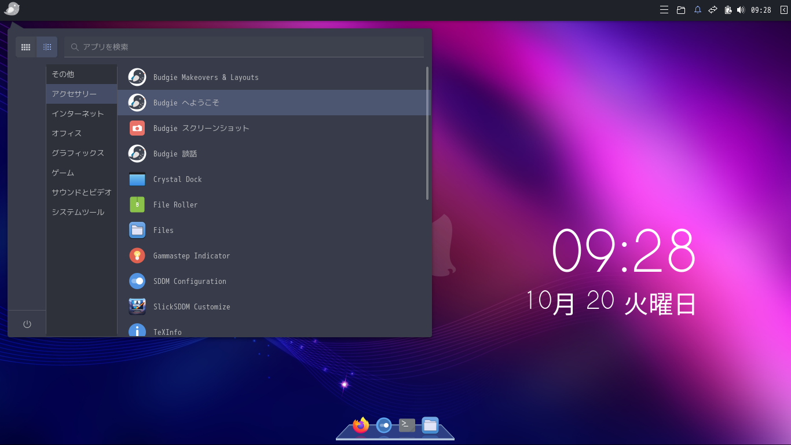The width and height of the screenshot is (791, 445).
Task: Select the その他 category
Action: pyautogui.click(x=82, y=74)
